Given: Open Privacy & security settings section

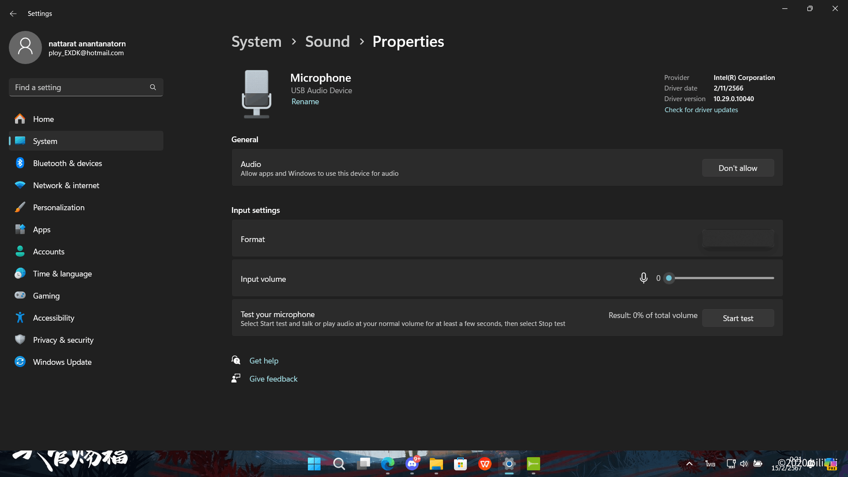Looking at the screenshot, I should (63, 340).
